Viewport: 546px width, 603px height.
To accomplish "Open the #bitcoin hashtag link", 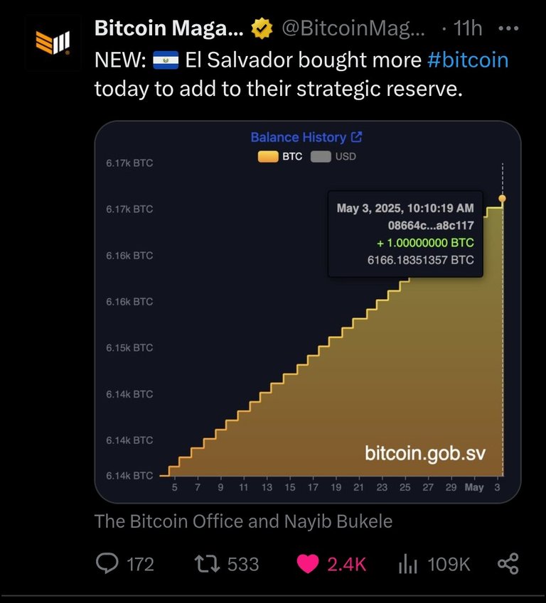I will pos(468,60).
